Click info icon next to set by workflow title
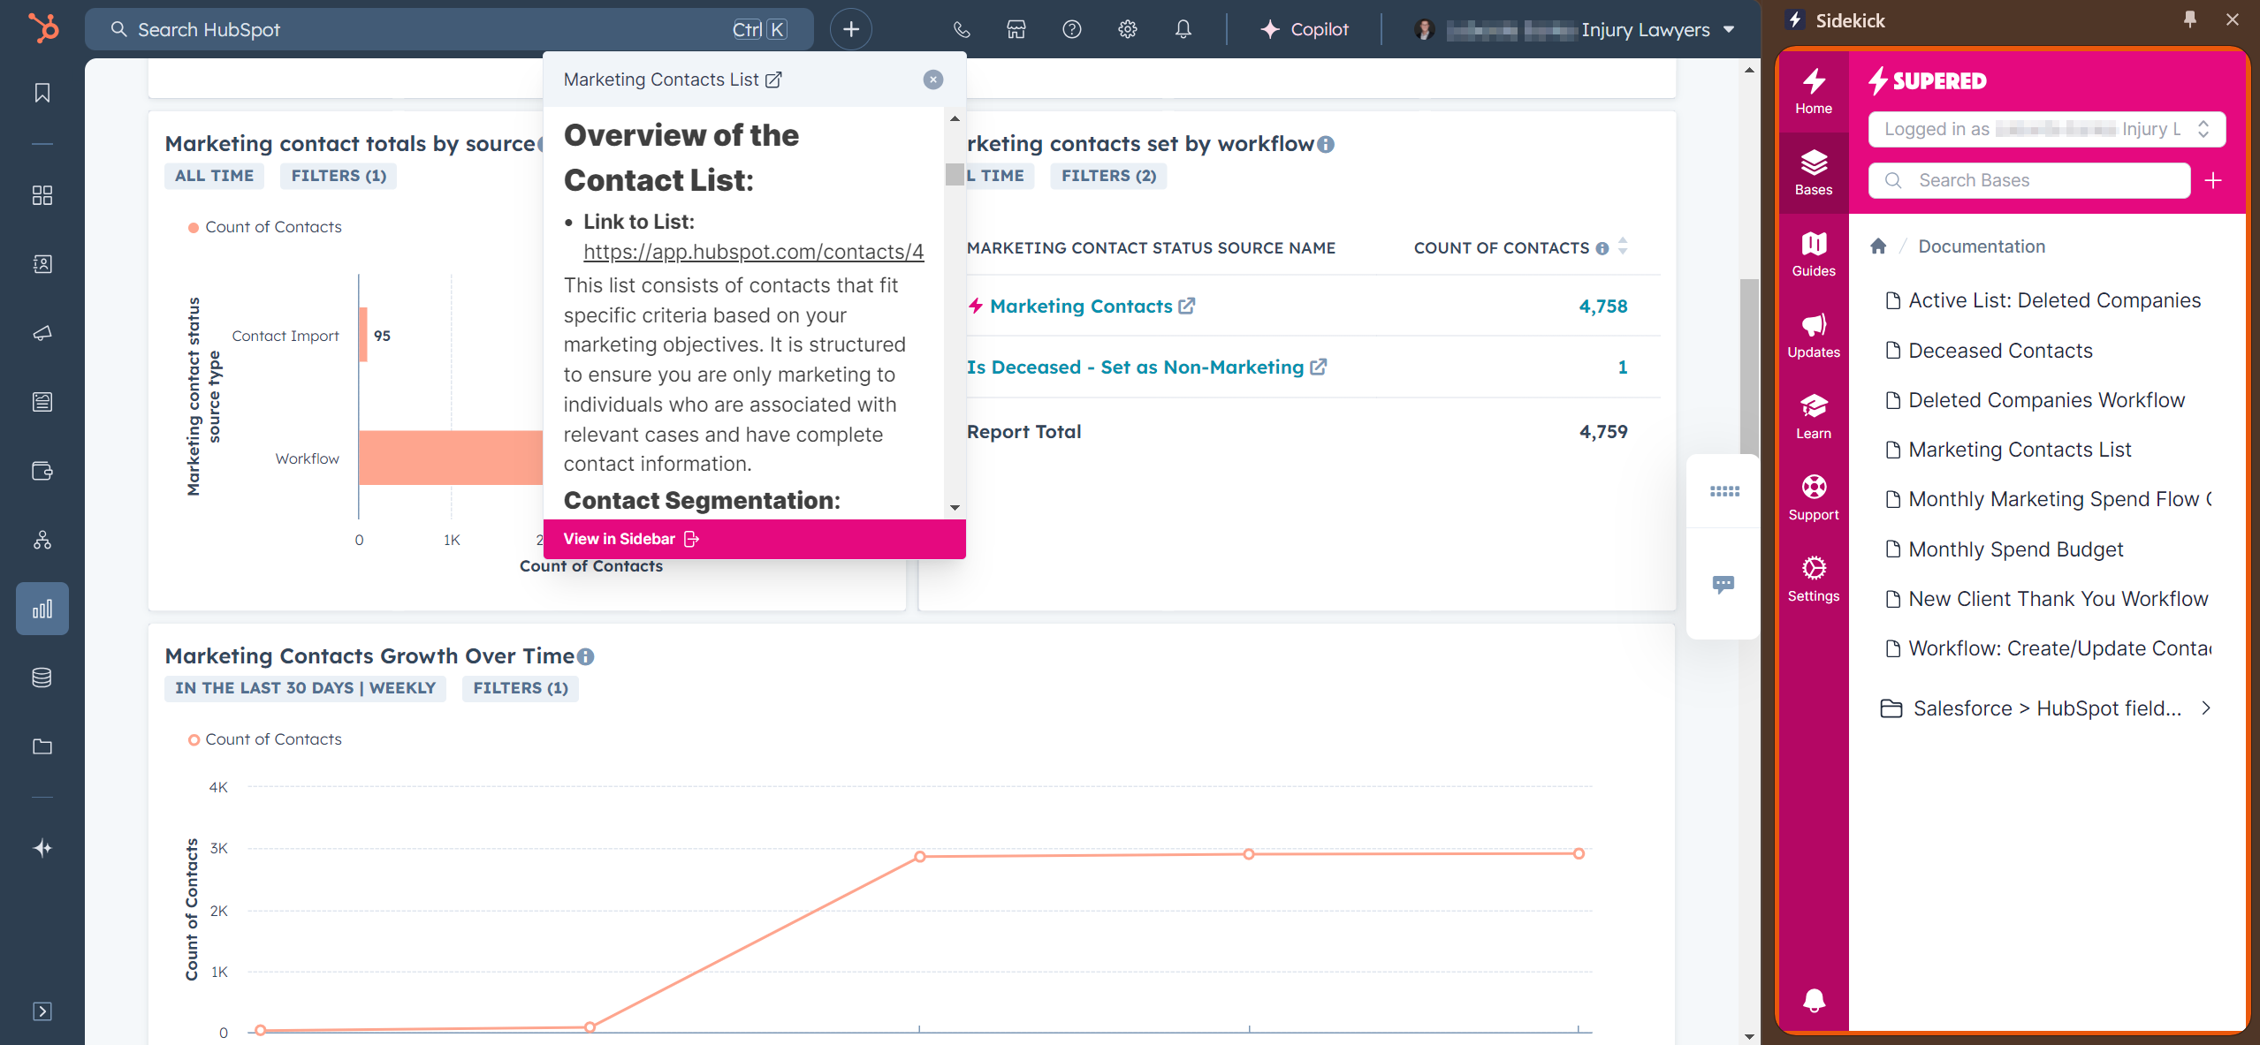The image size is (2260, 1045). tap(1326, 144)
